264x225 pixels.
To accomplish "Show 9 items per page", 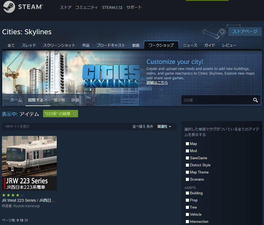I will point(18,220).
